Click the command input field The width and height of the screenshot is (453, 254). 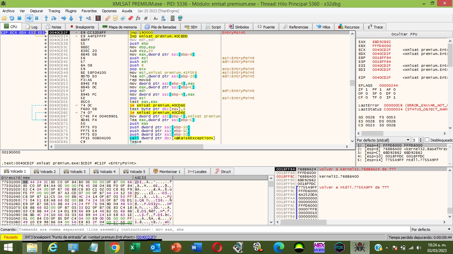[x=214, y=229]
